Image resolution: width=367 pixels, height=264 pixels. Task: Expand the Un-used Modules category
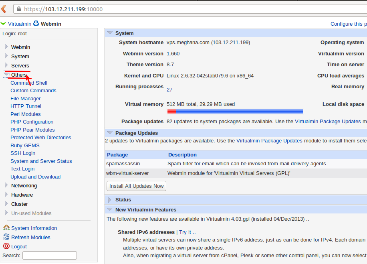pyautogui.click(x=6, y=213)
